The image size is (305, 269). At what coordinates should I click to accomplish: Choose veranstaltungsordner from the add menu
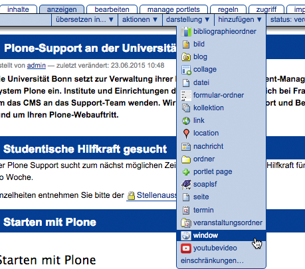(221, 223)
